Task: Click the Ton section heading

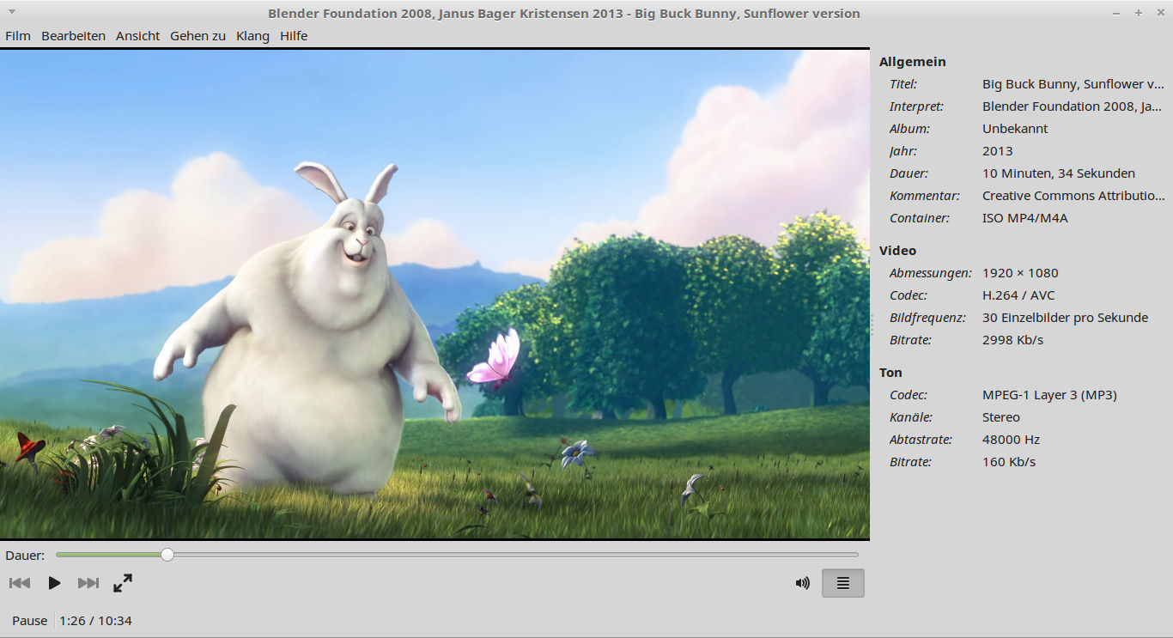Action: click(890, 373)
